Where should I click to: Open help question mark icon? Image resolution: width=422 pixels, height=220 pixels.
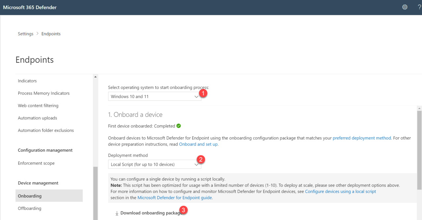(x=419, y=7)
